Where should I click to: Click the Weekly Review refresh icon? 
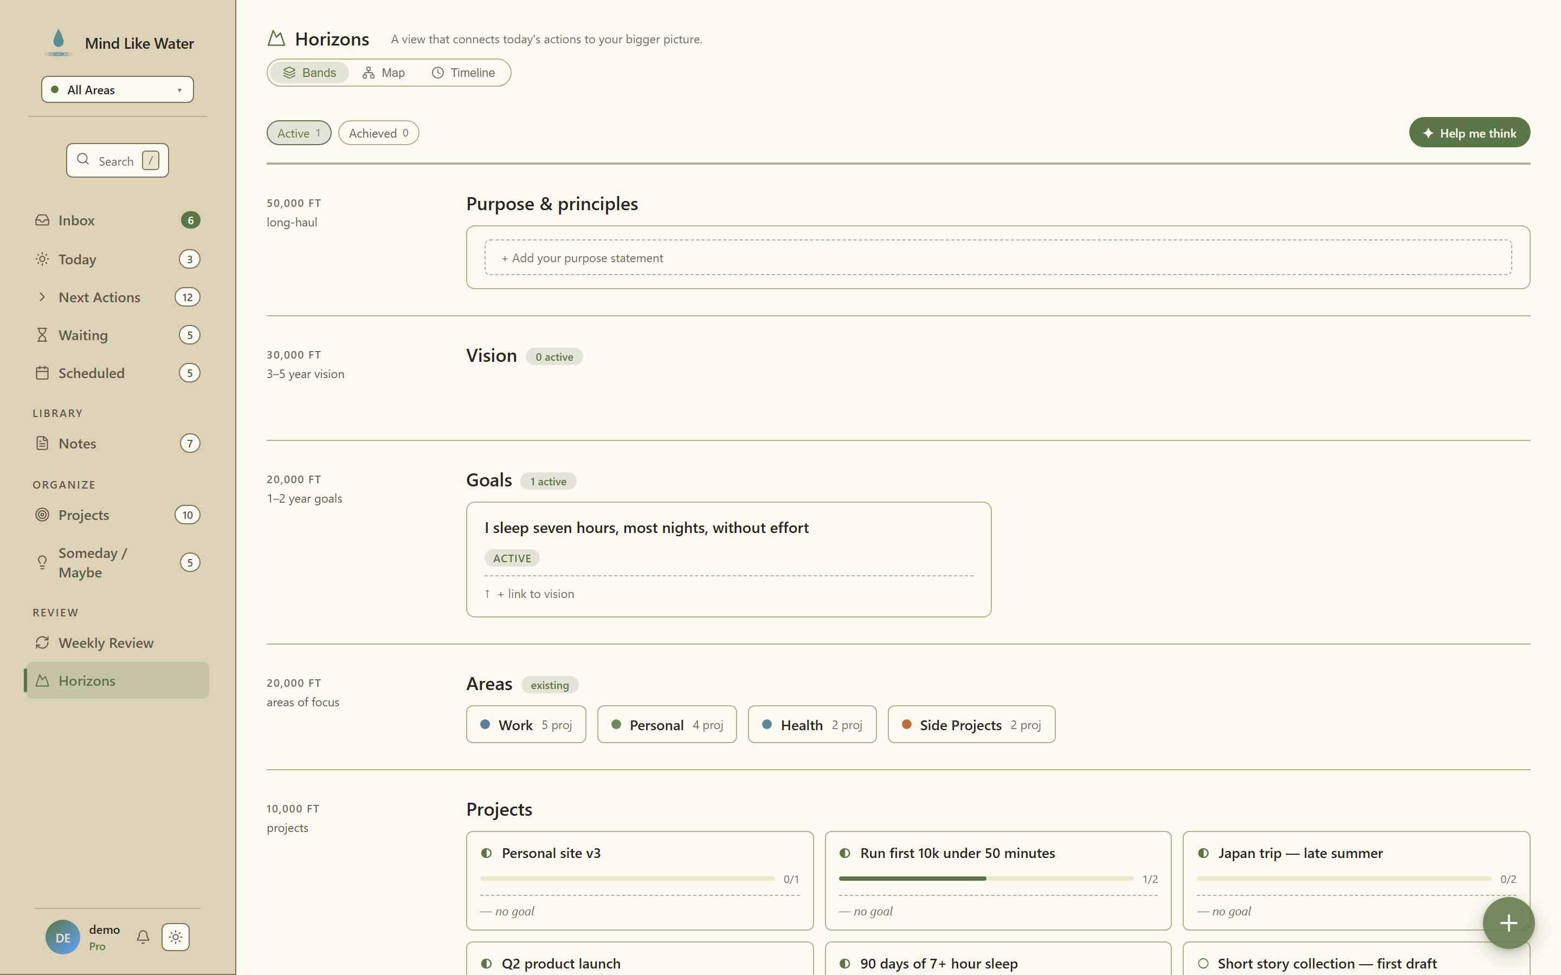(x=42, y=642)
